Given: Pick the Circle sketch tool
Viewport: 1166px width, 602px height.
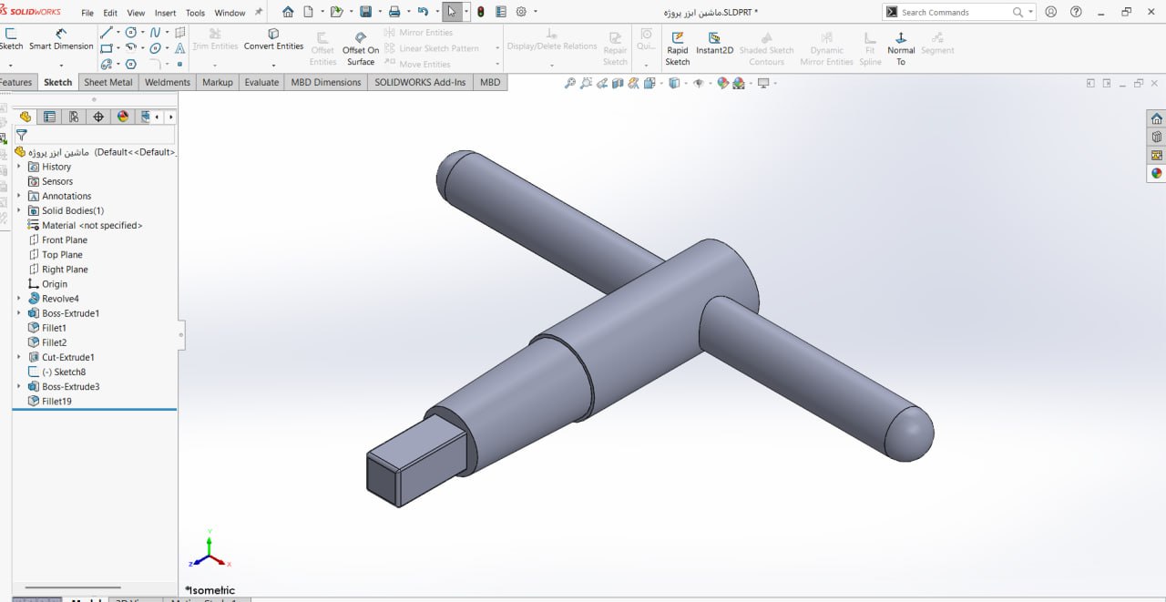Looking at the screenshot, I should 130,32.
